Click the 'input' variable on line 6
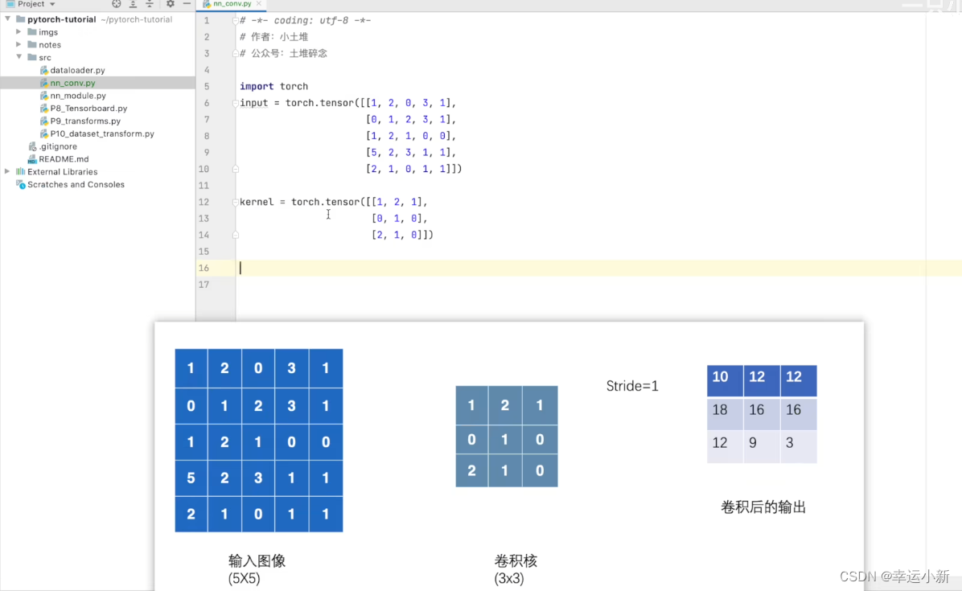Viewport: 962px width, 591px height. [x=253, y=103]
